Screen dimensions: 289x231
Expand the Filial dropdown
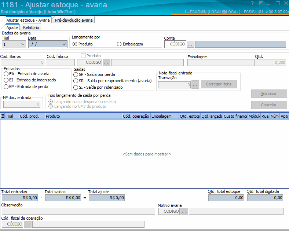click(22, 44)
